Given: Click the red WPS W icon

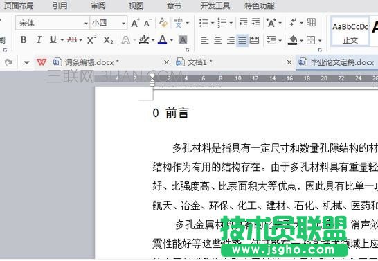Looking at the screenshot, I should tap(42, 62).
